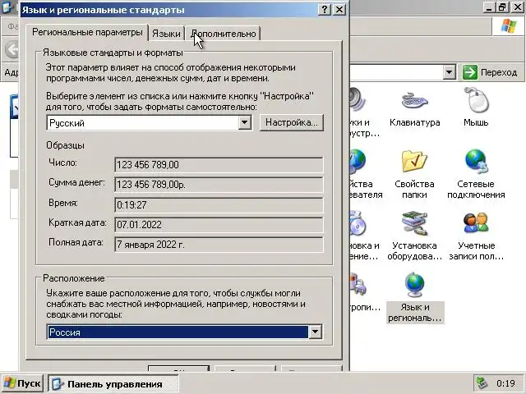Click the help question mark in the dialog title

(x=324, y=9)
